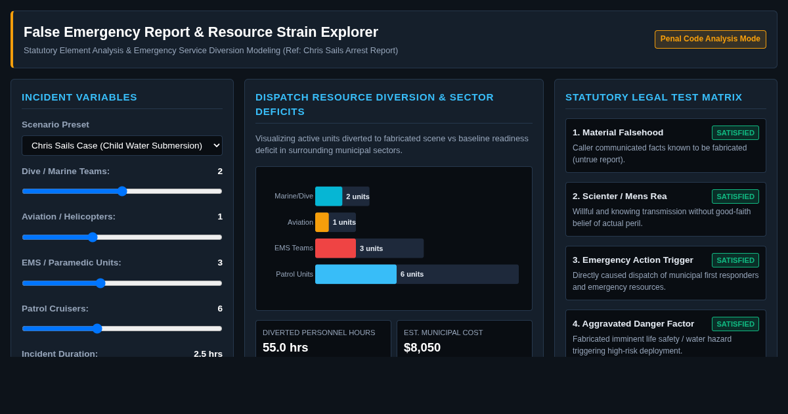
Task: Click the 'EST. MUNICIPAL COST' label
Action: [x=443, y=333]
